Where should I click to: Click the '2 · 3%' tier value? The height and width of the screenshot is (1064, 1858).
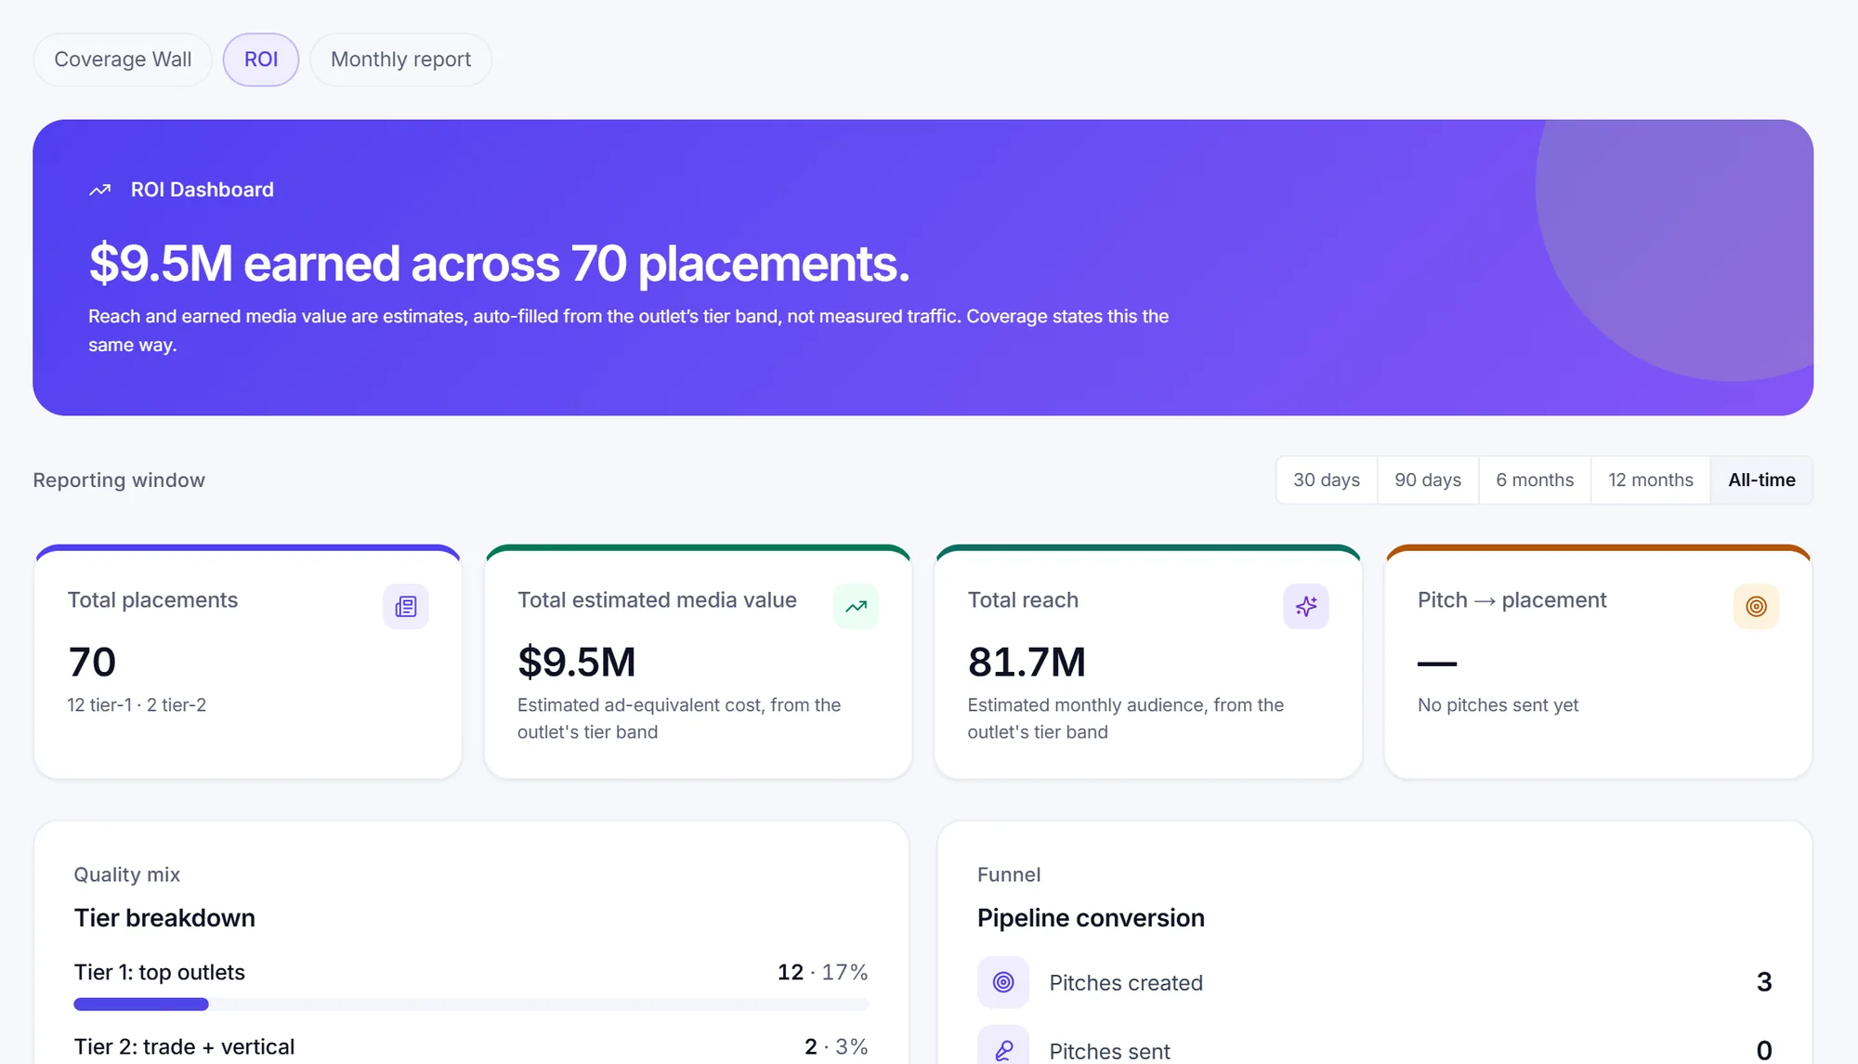pos(836,1046)
